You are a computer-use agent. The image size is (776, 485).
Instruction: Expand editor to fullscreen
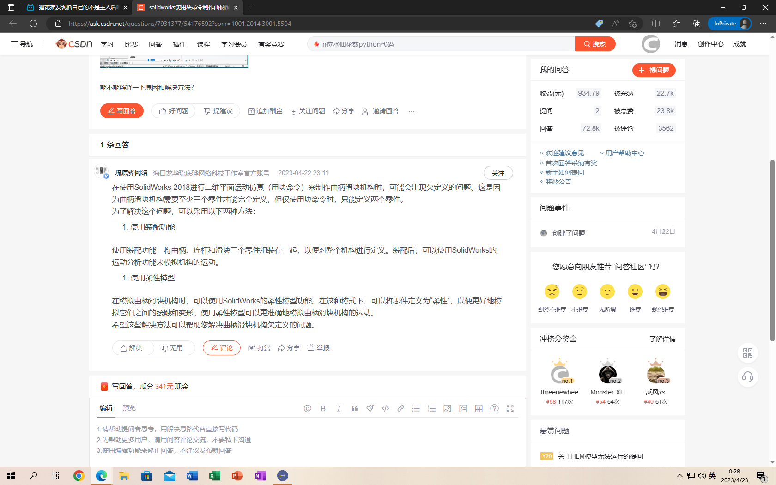point(510,408)
